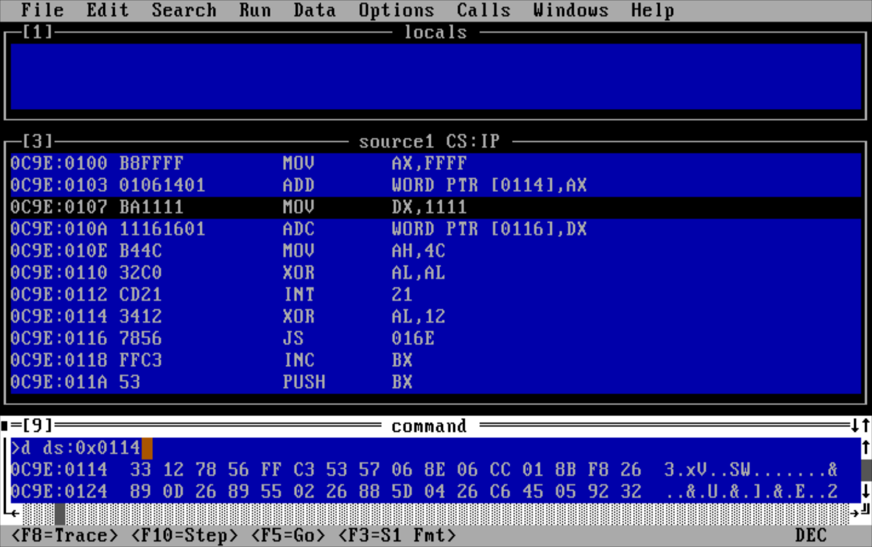The width and height of the screenshot is (872, 547).
Task: Open the Data menu
Action: 315,10
